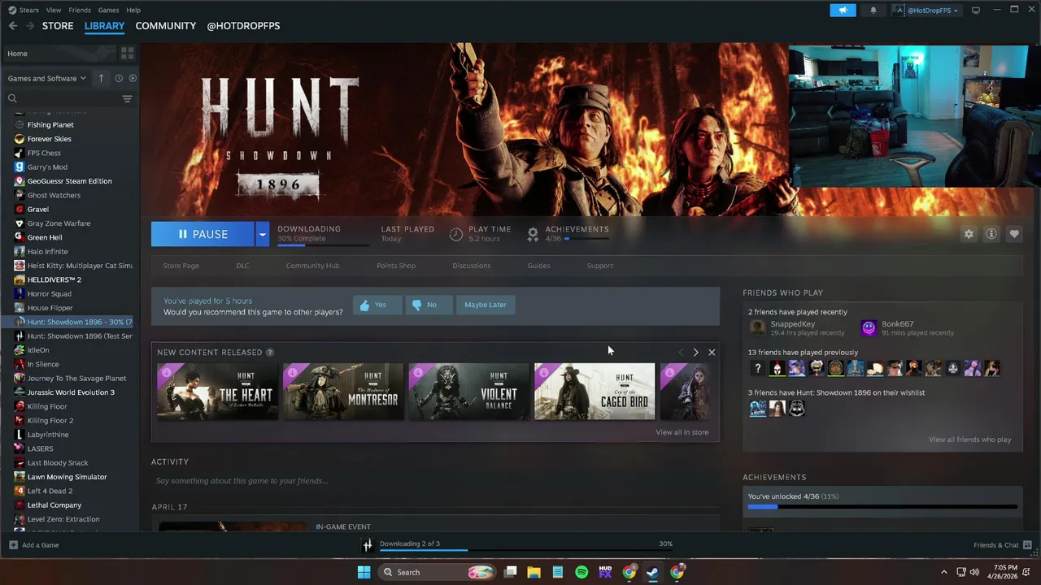Recommend the game with Yes
This screenshot has width=1041, height=585.
(377, 305)
